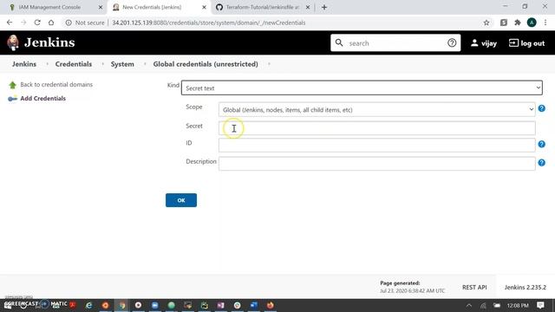Click the browser home icon

(51, 23)
